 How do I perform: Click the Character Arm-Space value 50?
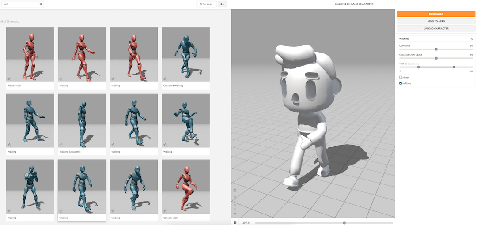click(x=471, y=55)
